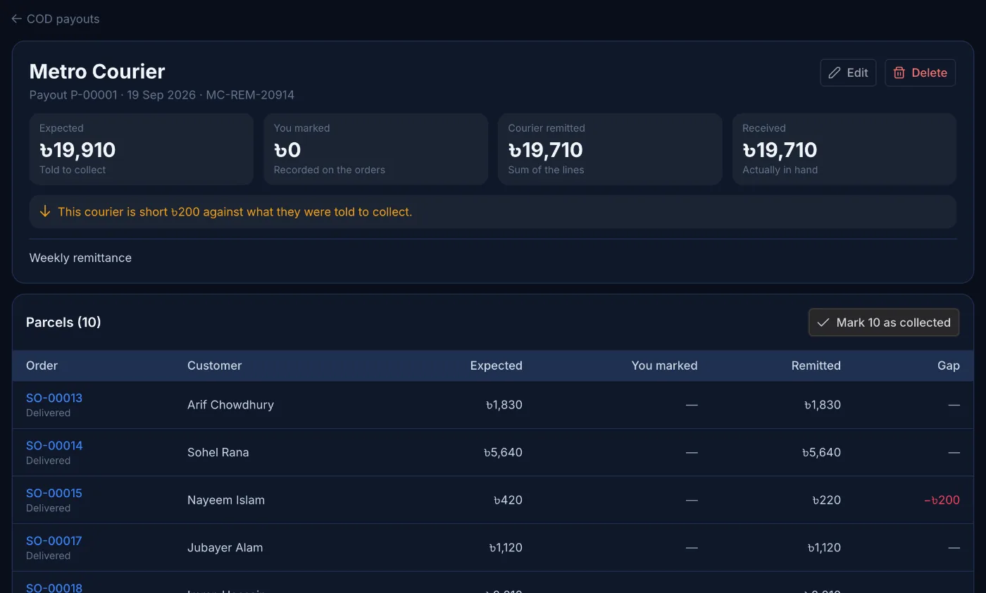
Task: Select customer Jubayer Alam
Action: click(225, 547)
